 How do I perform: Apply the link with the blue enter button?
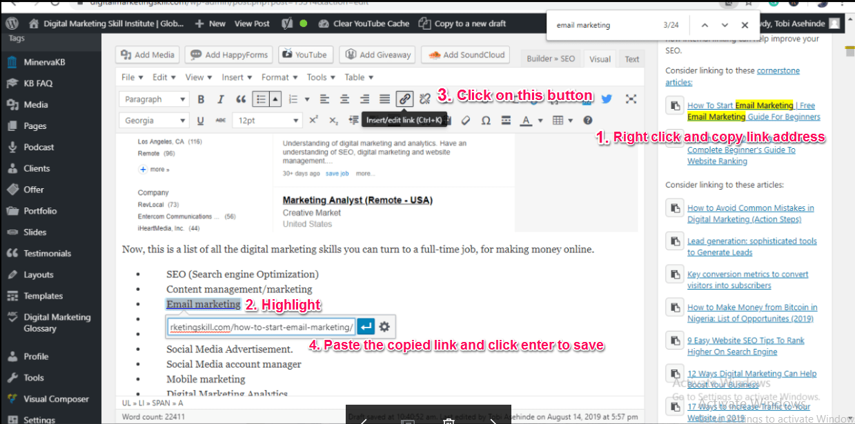coord(366,326)
